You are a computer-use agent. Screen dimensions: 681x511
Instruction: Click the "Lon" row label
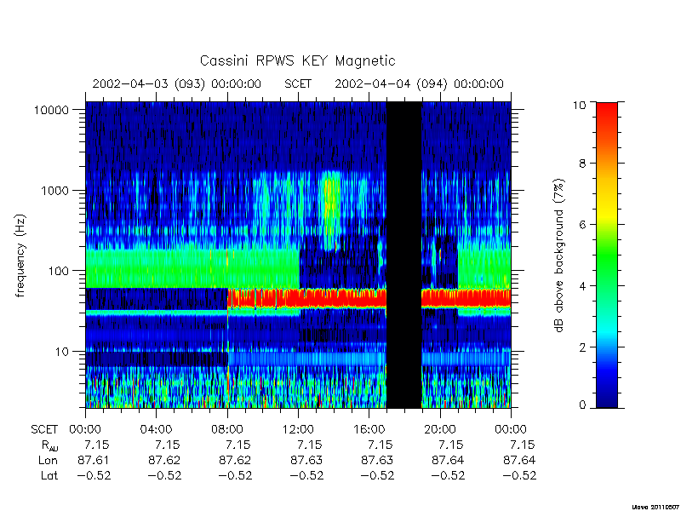pos(48,460)
